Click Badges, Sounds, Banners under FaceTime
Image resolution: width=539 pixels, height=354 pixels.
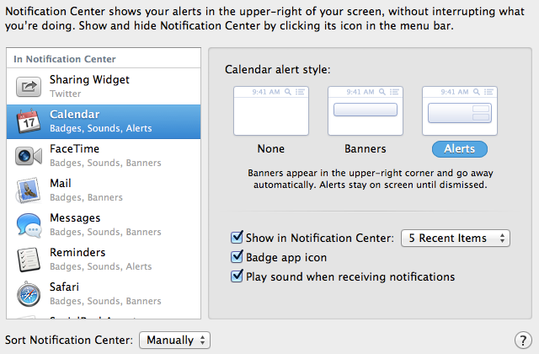105,163
